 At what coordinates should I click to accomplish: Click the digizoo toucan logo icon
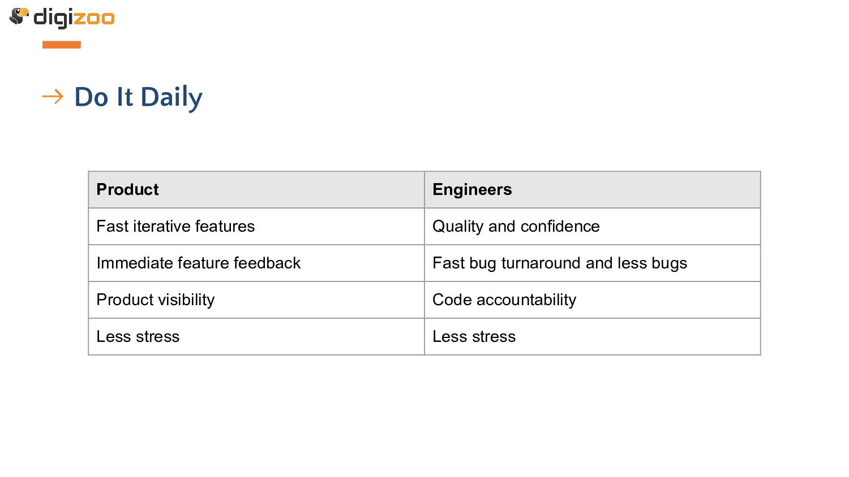pos(19,16)
